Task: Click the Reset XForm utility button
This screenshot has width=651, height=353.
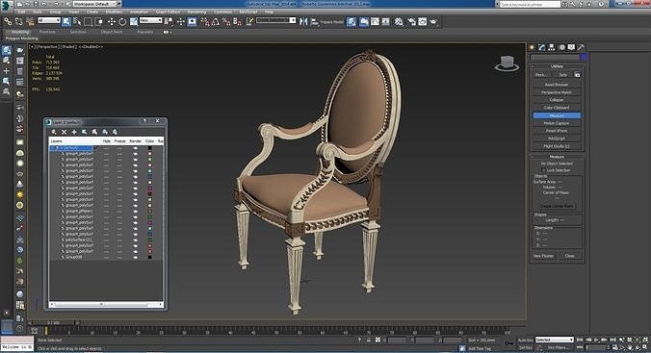Action: pos(557,131)
